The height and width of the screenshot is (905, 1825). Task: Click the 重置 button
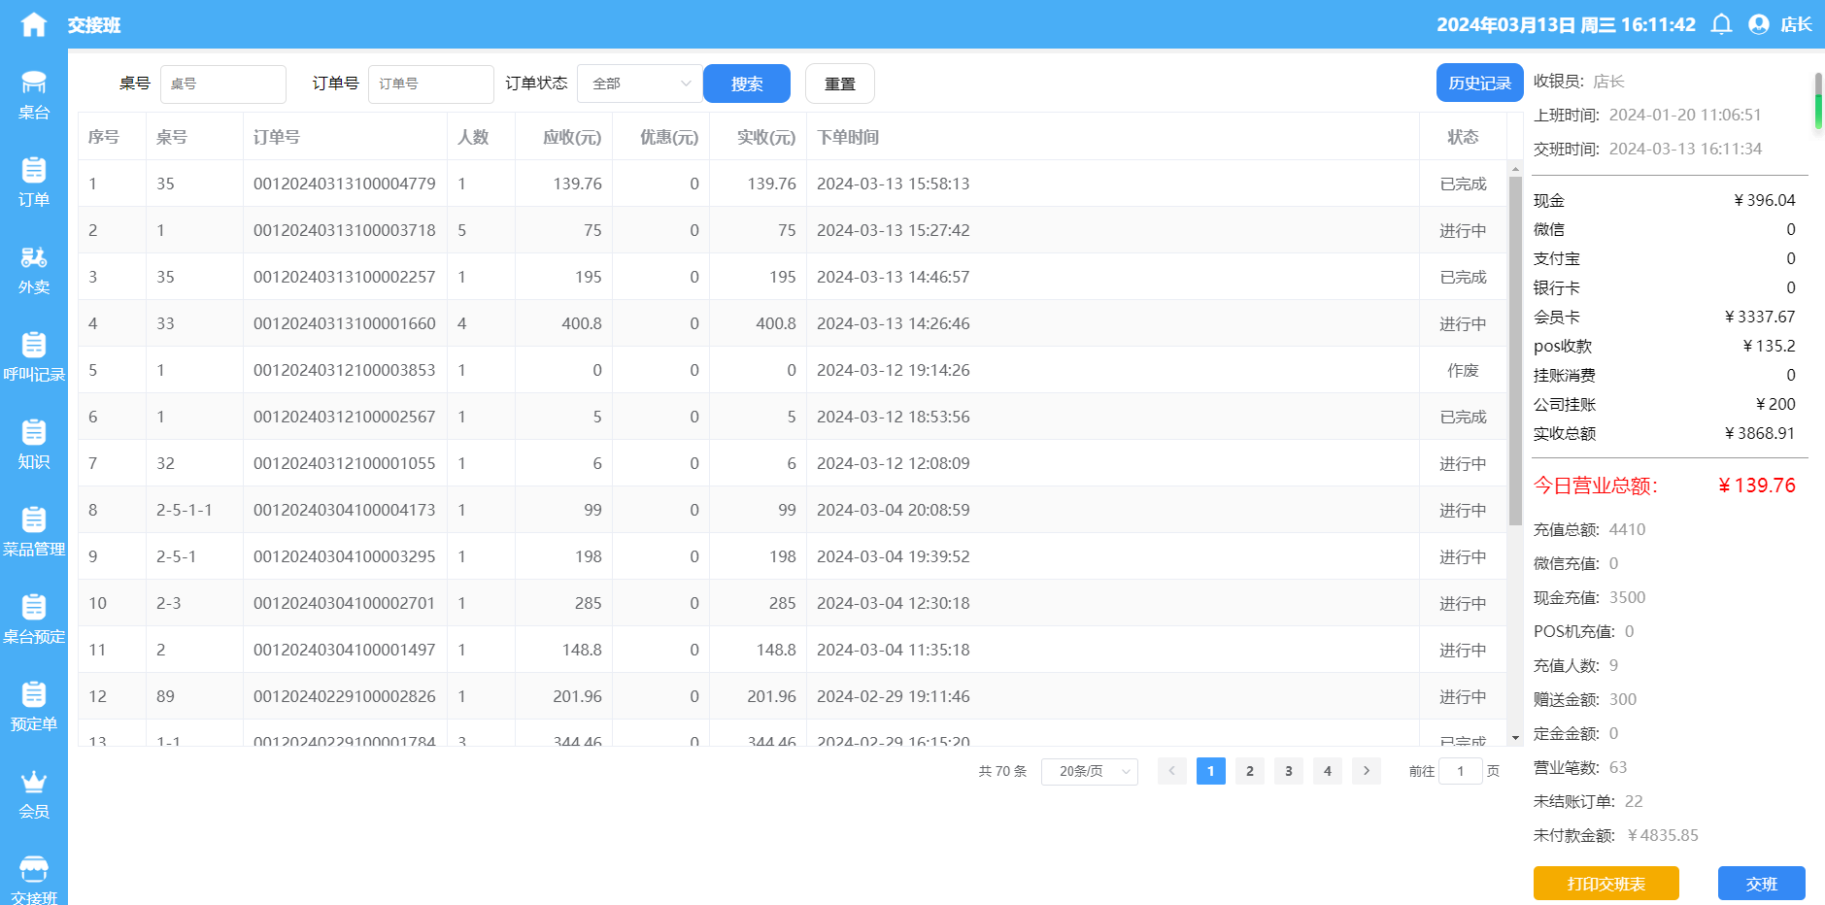(840, 84)
